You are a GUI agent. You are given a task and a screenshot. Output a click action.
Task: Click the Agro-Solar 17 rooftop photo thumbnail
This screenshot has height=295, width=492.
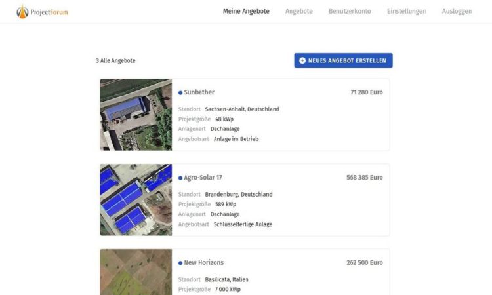pos(136,200)
